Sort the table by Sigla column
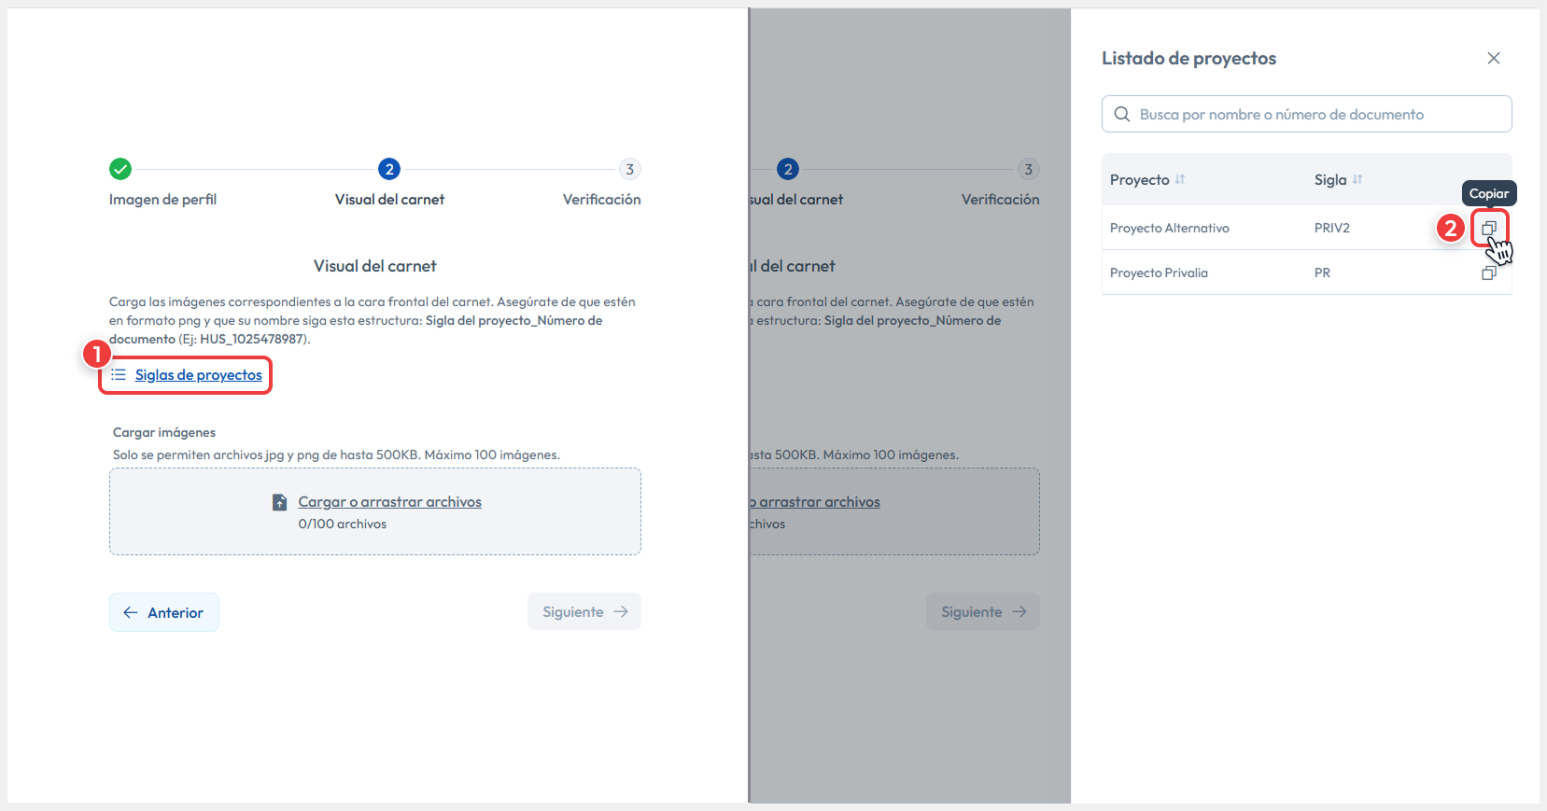The height and width of the screenshot is (811, 1547). pos(1357,179)
